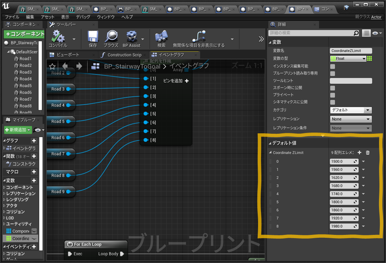Collapse the variable (変数) details section
Screen dimensions: 386x263
tap(270, 42)
